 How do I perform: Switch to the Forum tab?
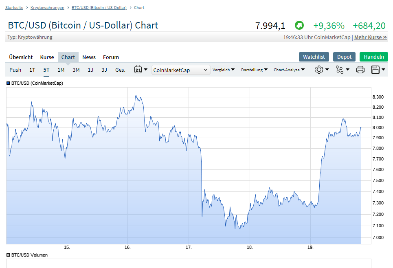pos(111,57)
